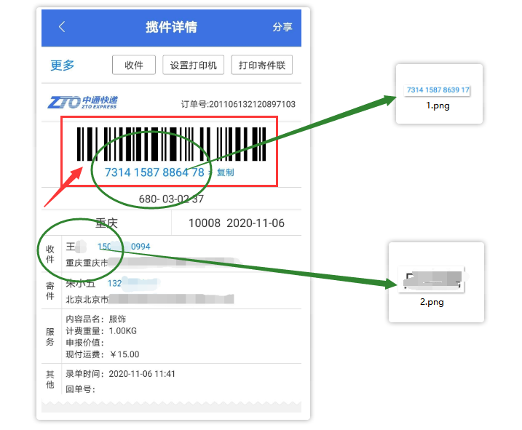
Task: Select the 内容品名: 服饰 line
Action: pos(96,319)
